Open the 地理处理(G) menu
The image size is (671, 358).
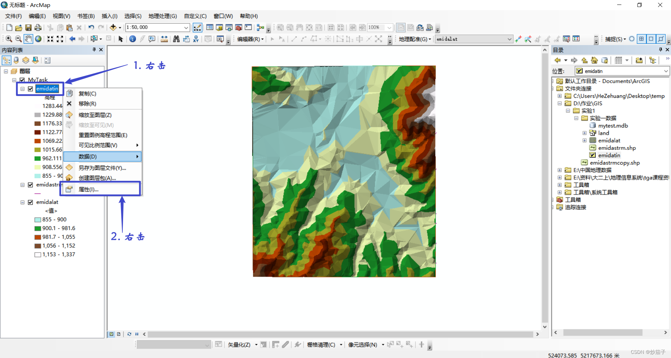coord(163,16)
